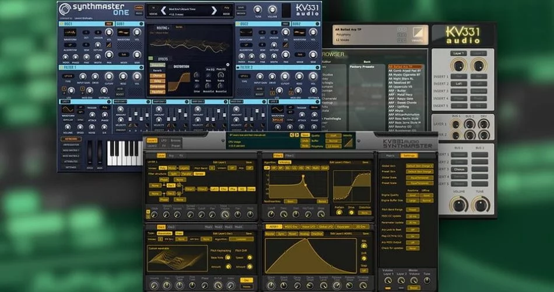The width and height of the screenshot is (554, 292).
Task: Open the Distortion None dropdown in filter panel
Action: pos(364,213)
